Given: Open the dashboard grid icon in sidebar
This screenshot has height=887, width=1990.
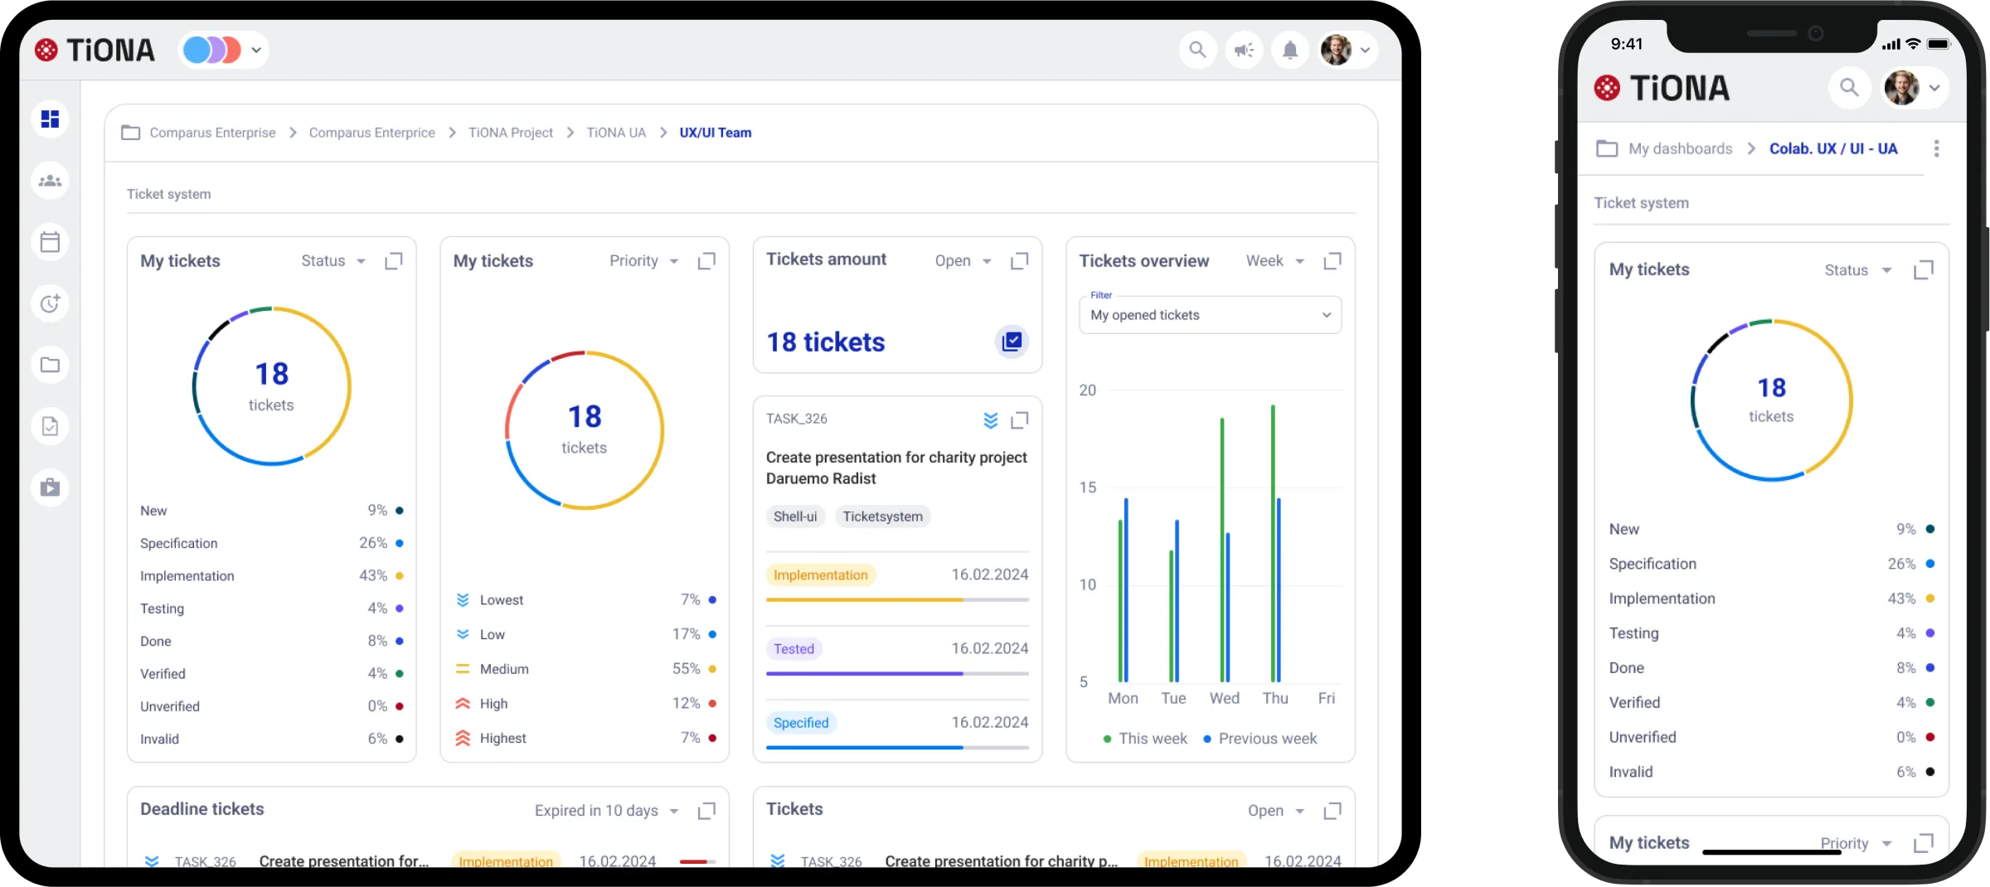Looking at the screenshot, I should coord(50,119).
